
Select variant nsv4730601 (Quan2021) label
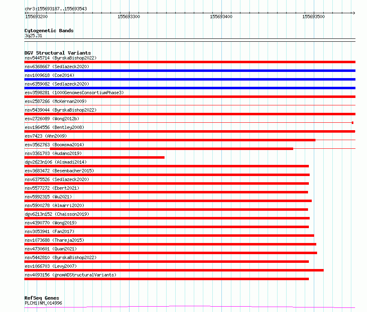(51, 249)
